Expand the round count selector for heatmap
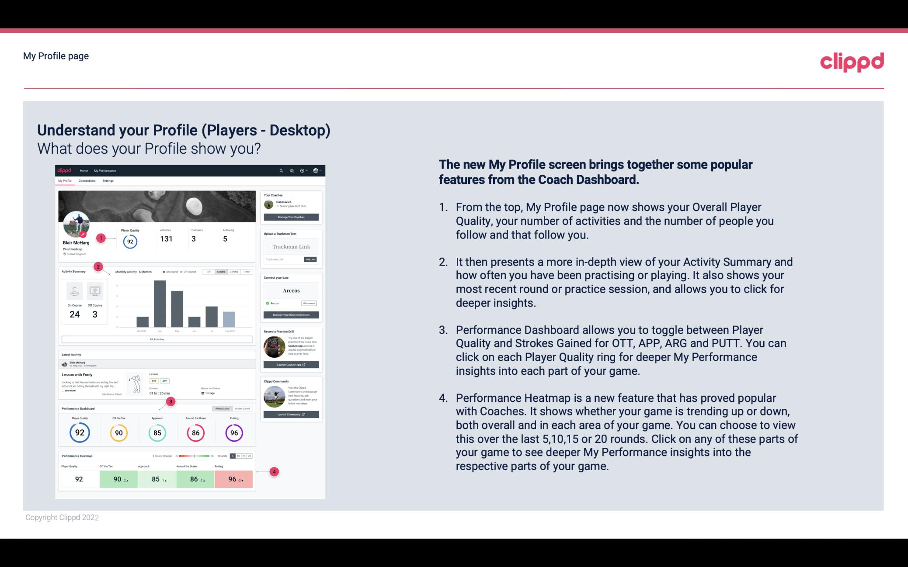Viewport: 908px width, 567px height. pos(243,456)
